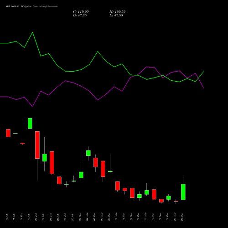Image resolution: width=228 pixels, height=228 pixels.
Task: Click the green indicator line's highest peak
Action: (x=32, y=32)
